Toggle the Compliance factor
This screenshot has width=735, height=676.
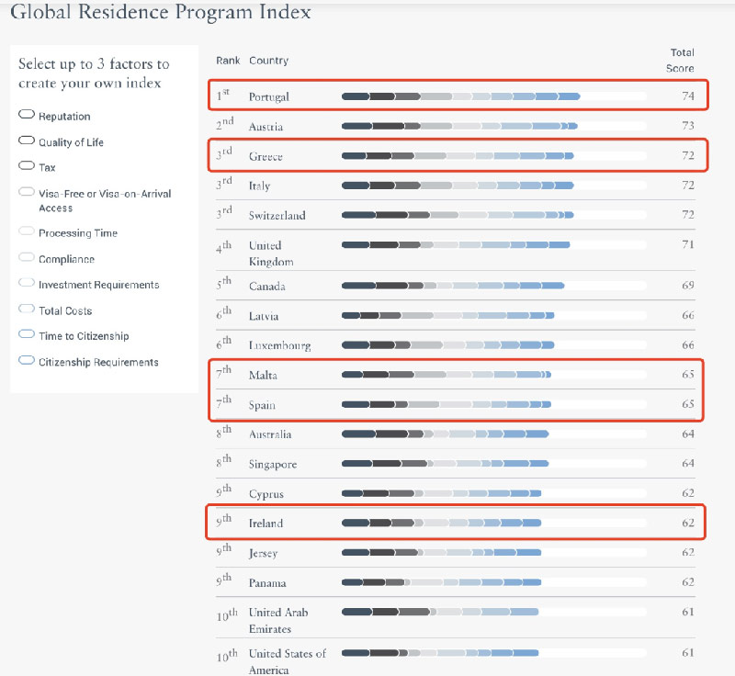27,258
